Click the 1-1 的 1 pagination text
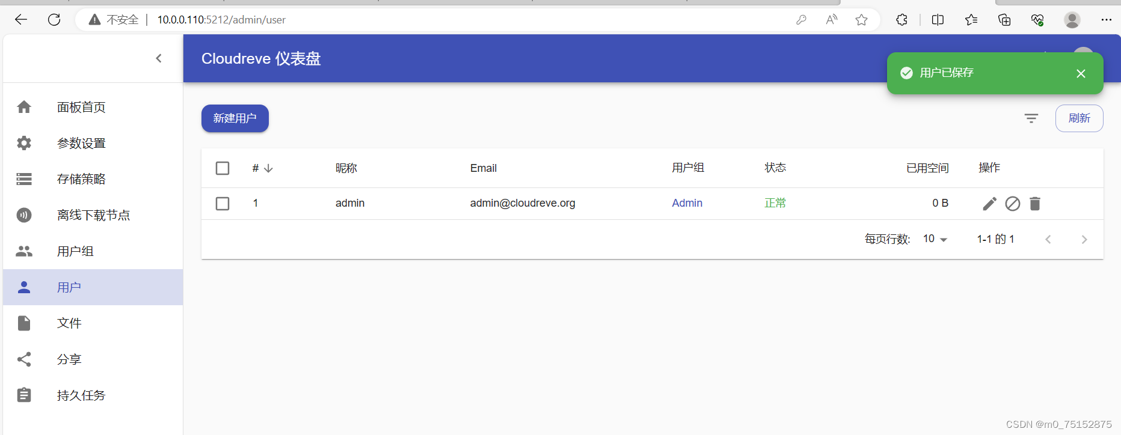 995,239
